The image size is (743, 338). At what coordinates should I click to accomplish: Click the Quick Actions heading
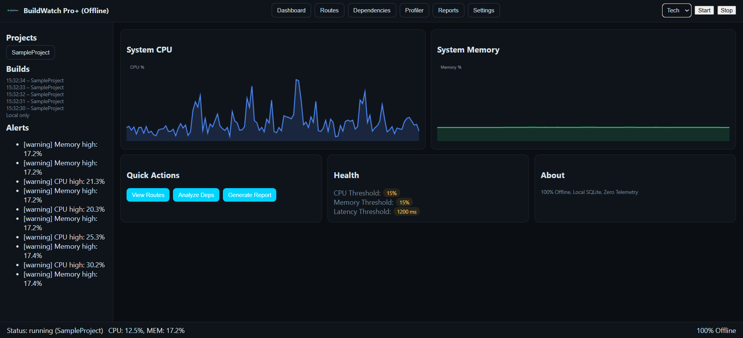tap(153, 175)
